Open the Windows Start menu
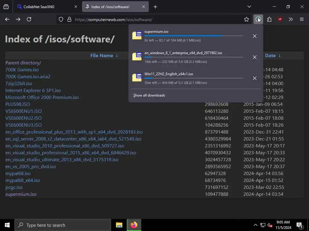 point(7,225)
